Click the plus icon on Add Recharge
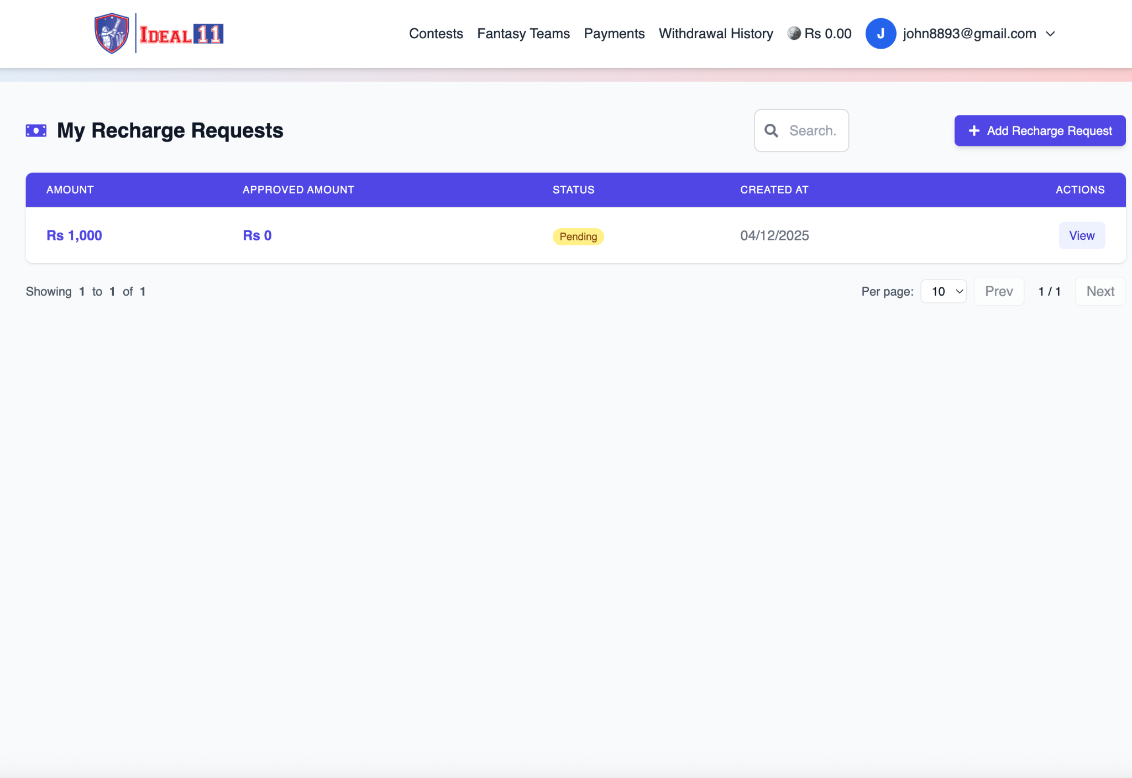The height and width of the screenshot is (778, 1132). point(974,131)
